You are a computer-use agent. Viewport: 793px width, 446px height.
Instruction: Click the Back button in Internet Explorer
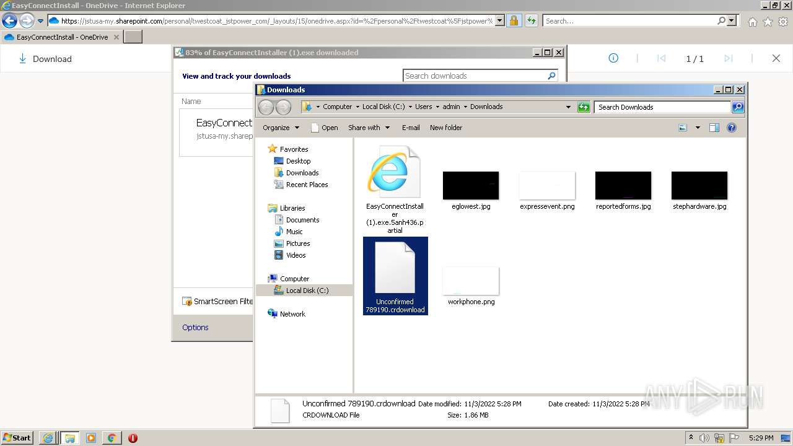(9, 21)
